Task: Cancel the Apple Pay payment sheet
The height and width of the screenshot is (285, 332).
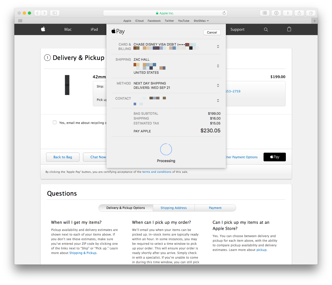Action: pyautogui.click(x=212, y=32)
